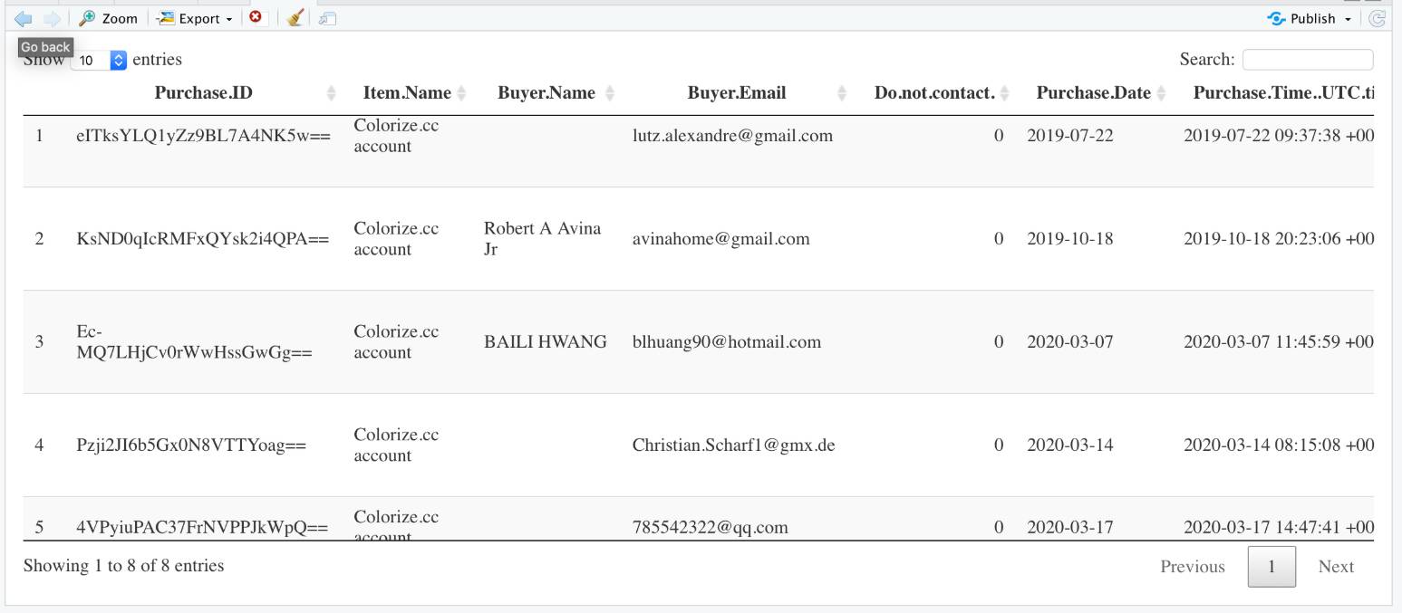
Task: Open dropdown arrow next to Publish
Action: tap(1348, 19)
